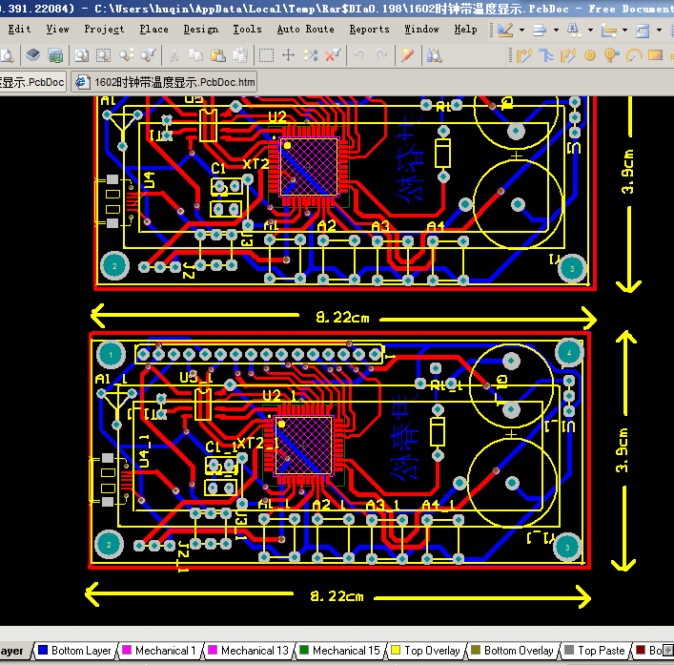Zoom to fit the entire document
Viewport: 674px width, 665px height.
82,55
